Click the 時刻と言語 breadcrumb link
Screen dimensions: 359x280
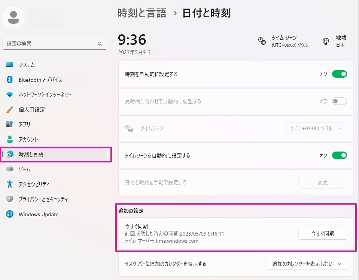[142, 13]
